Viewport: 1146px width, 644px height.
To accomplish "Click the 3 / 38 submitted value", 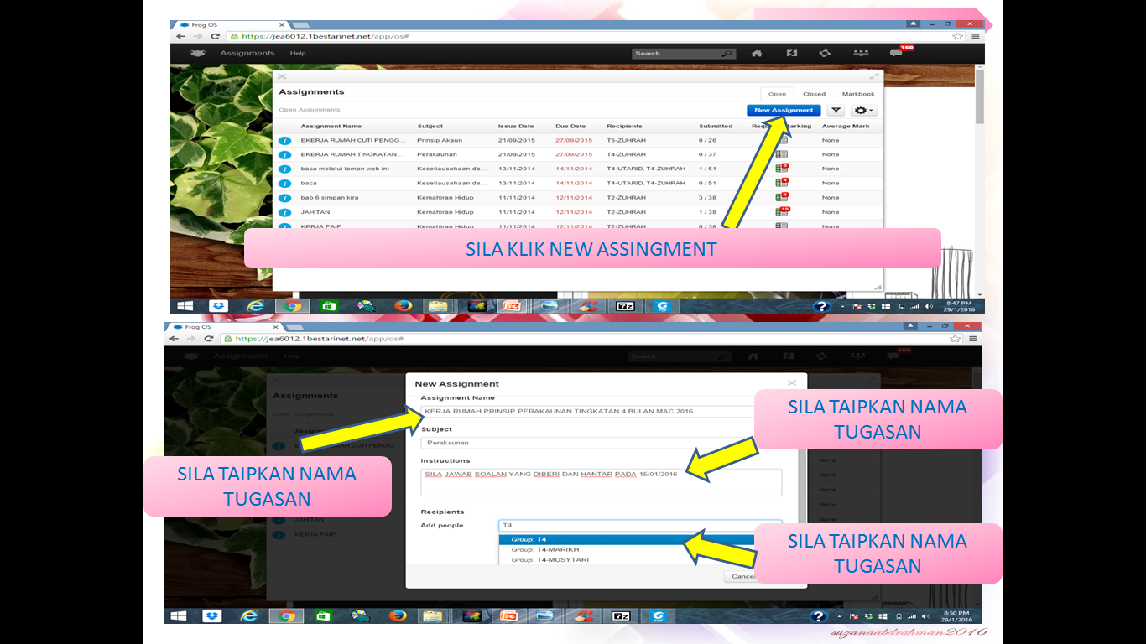I will 707,198.
